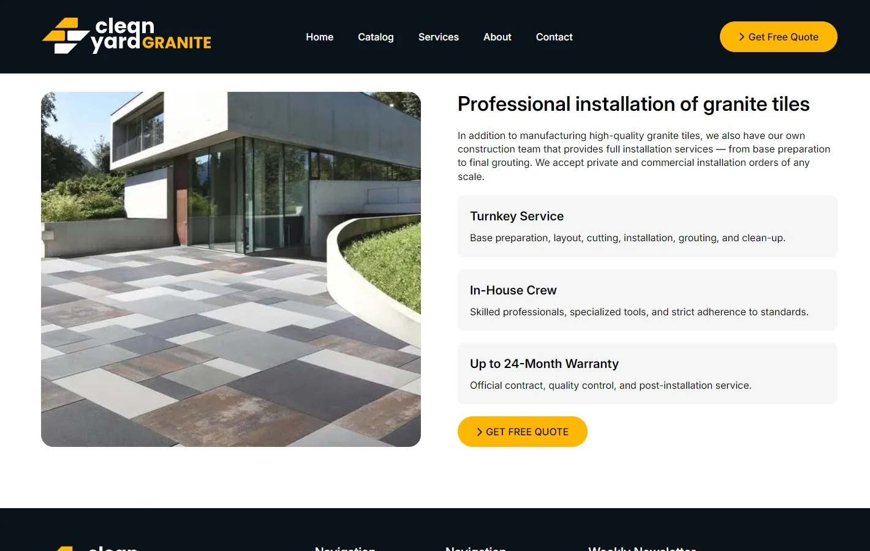The image size is (870, 551).
Task: Go to the Catalog page
Action: [376, 37]
